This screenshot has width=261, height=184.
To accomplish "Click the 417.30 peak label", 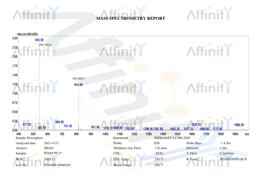I will [27, 124].
